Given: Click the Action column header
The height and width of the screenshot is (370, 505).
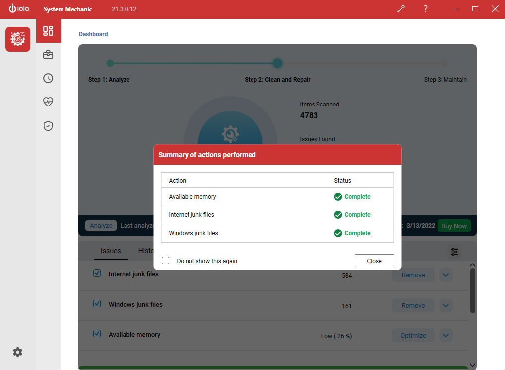Looking at the screenshot, I should pos(178,181).
